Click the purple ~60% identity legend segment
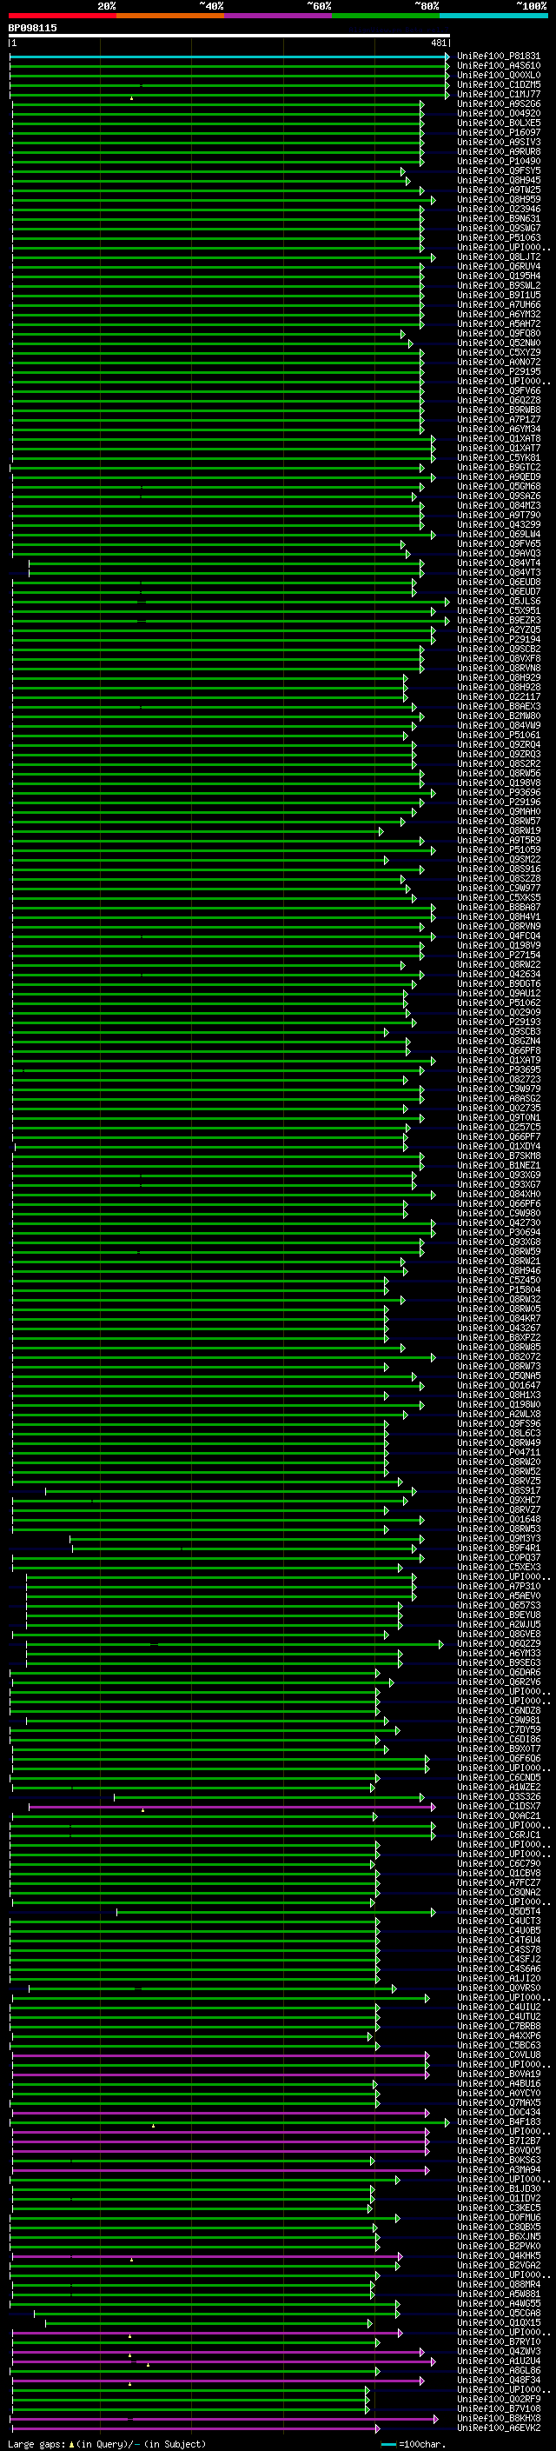This screenshot has width=556, height=2451. tap(279, 16)
